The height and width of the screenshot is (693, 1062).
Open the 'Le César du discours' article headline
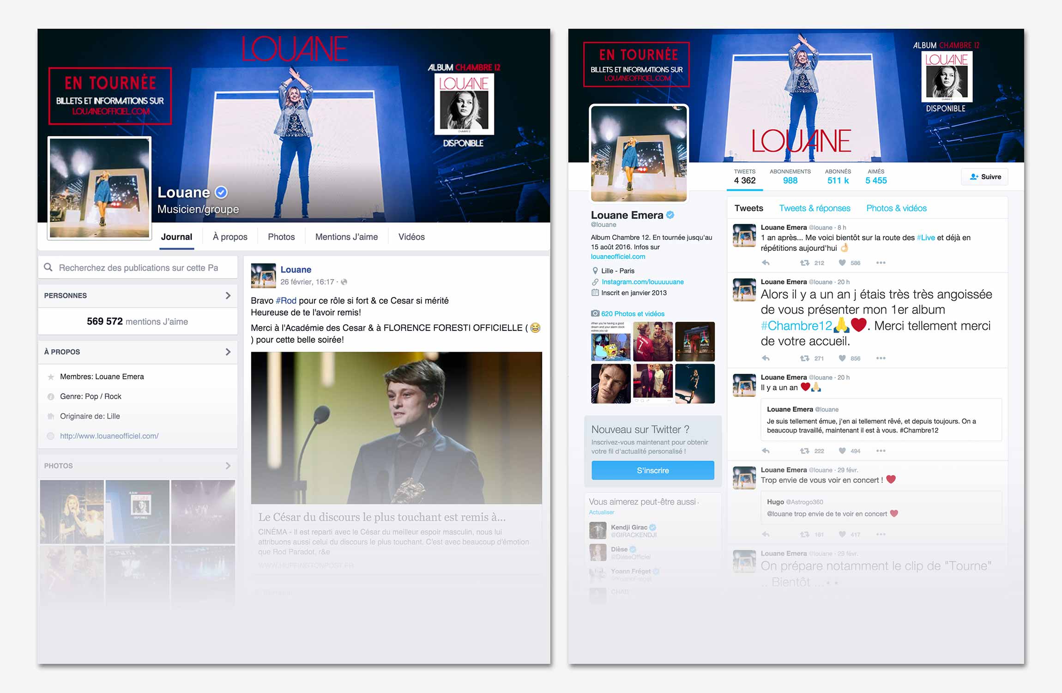381,517
